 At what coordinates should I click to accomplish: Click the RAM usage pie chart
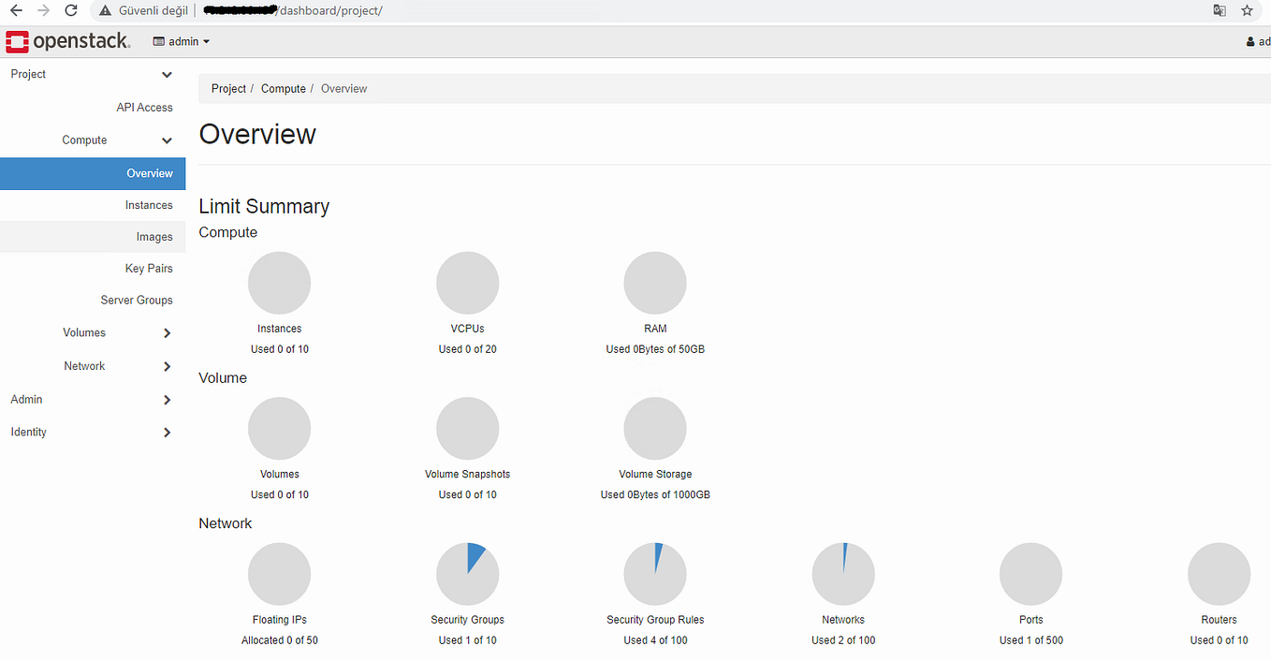[655, 283]
